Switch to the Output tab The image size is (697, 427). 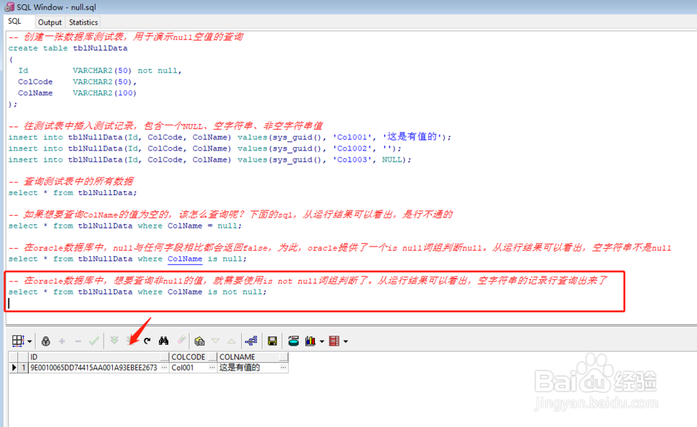49,22
